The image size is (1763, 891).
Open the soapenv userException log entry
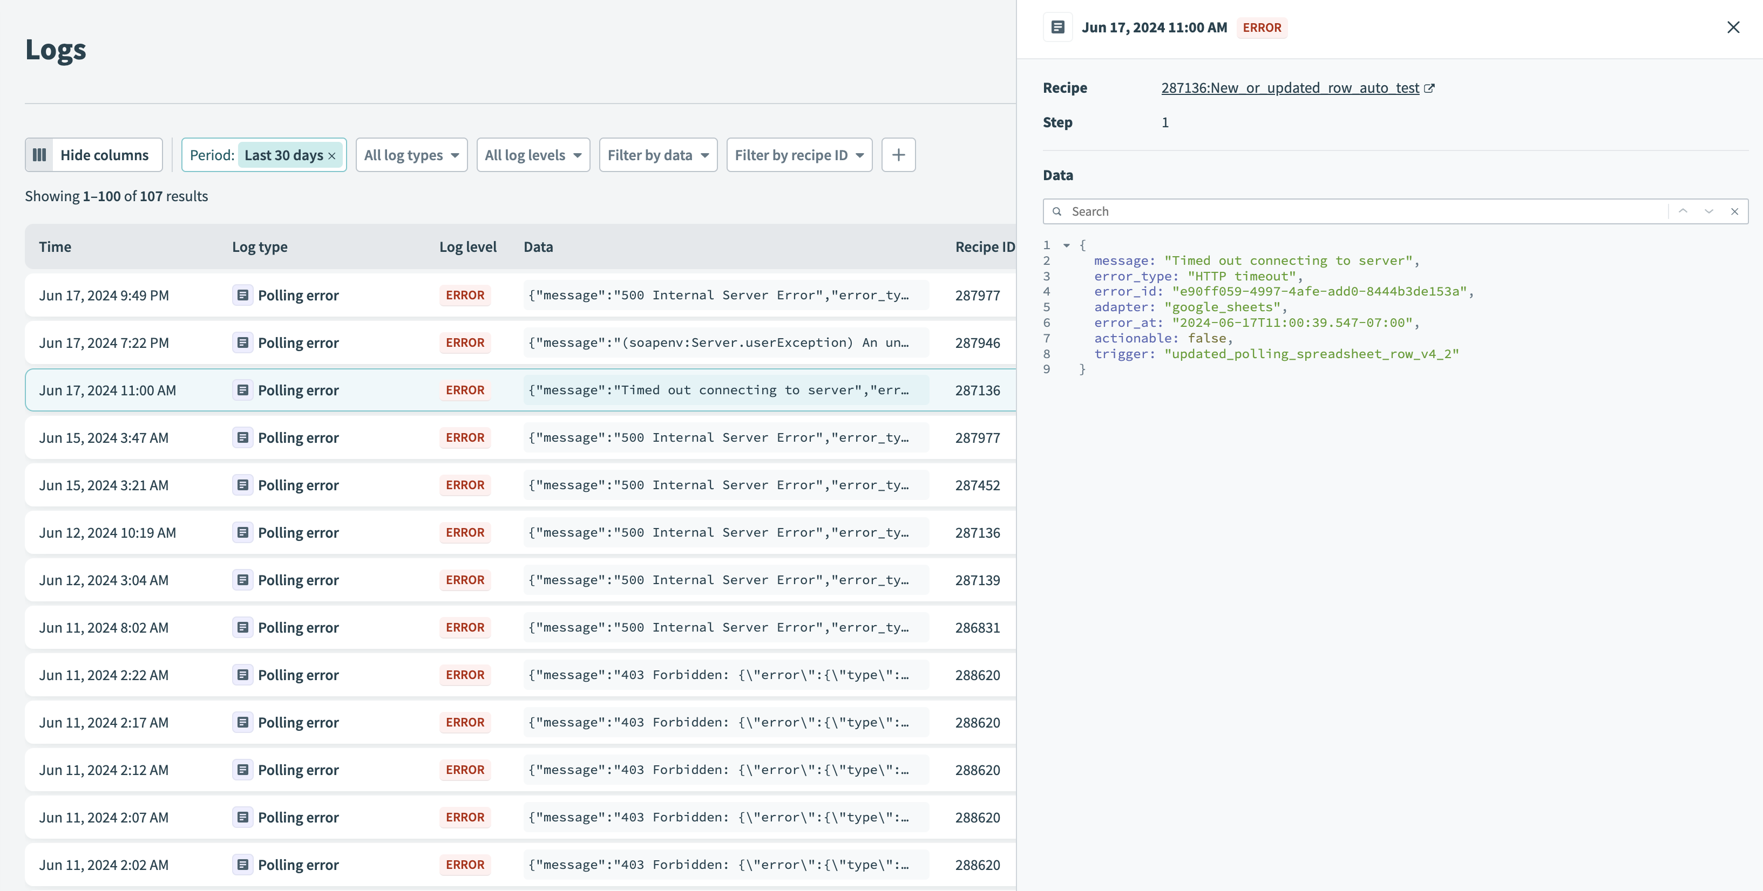click(718, 342)
